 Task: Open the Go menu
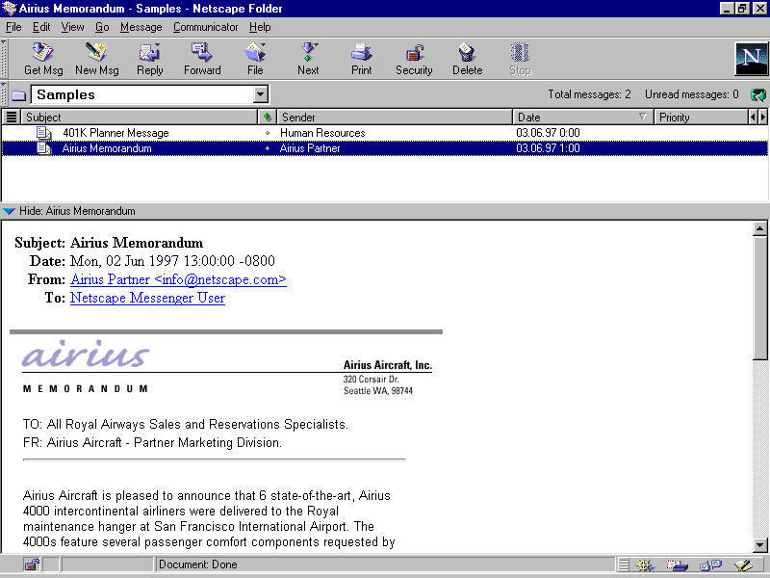(102, 27)
